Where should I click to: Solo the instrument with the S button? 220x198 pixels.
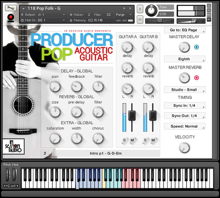(x=140, y=9)
